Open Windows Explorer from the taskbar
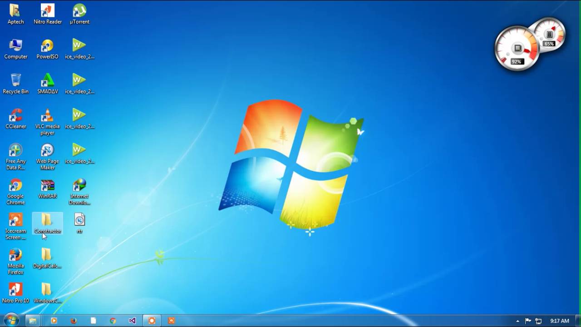 pos(33,321)
